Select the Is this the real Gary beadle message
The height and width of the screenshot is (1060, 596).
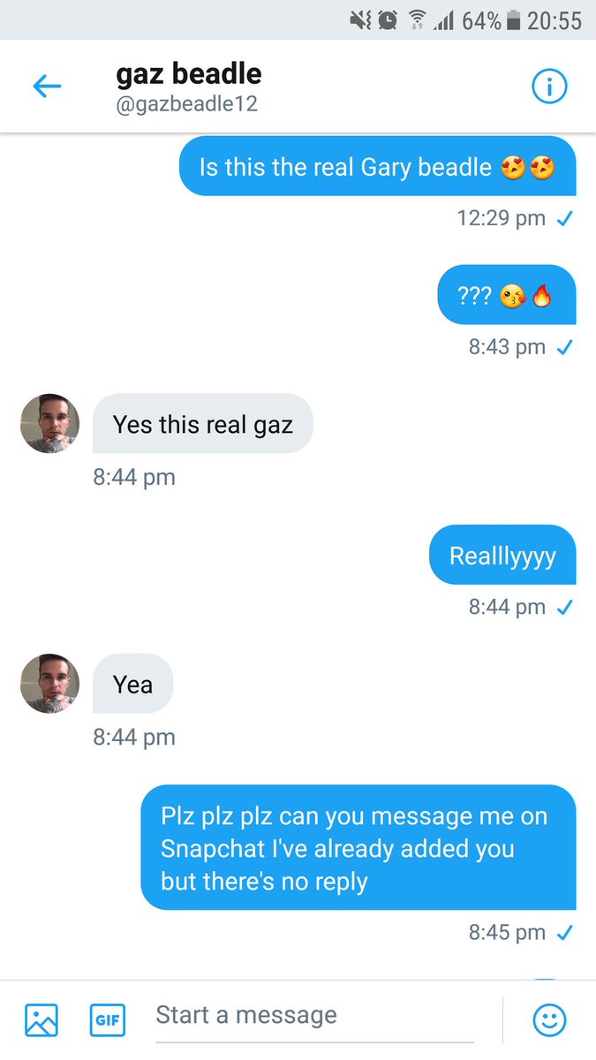tap(377, 166)
